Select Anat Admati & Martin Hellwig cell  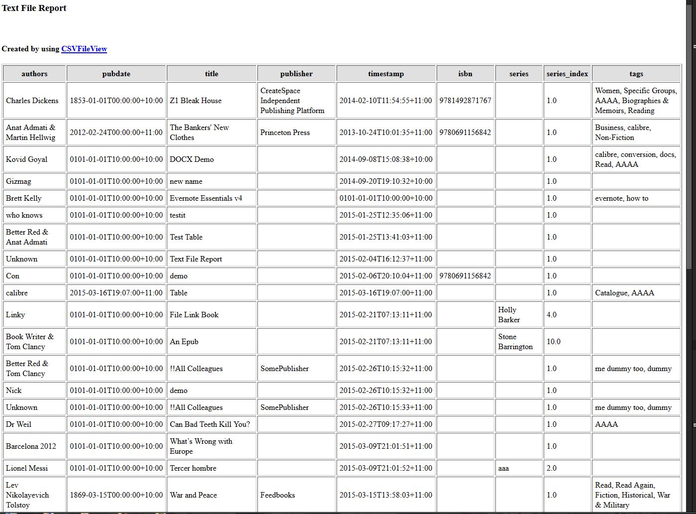coord(34,132)
